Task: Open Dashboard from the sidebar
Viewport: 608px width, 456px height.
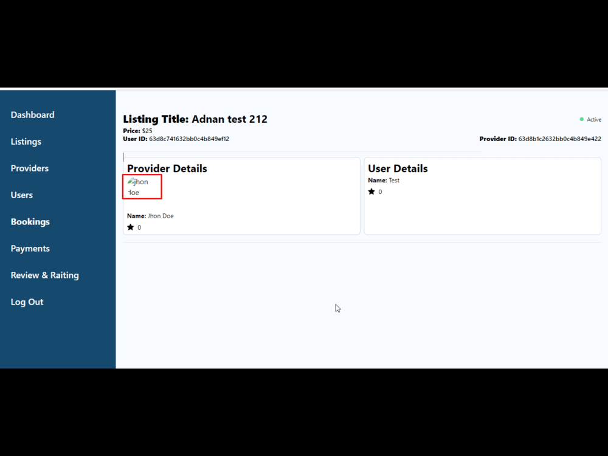Action: click(x=32, y=114)
